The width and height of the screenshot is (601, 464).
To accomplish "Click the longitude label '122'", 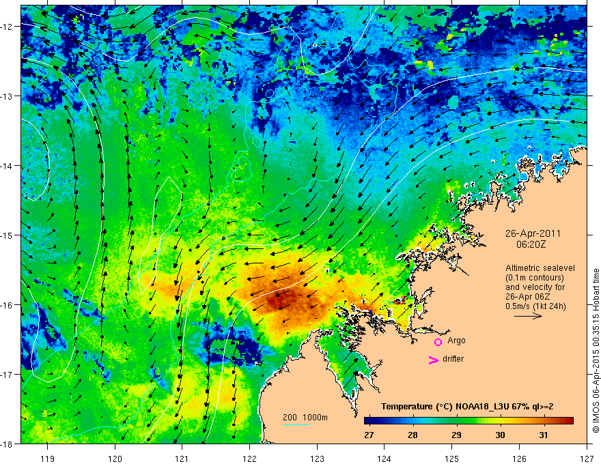I will (250, 459).
